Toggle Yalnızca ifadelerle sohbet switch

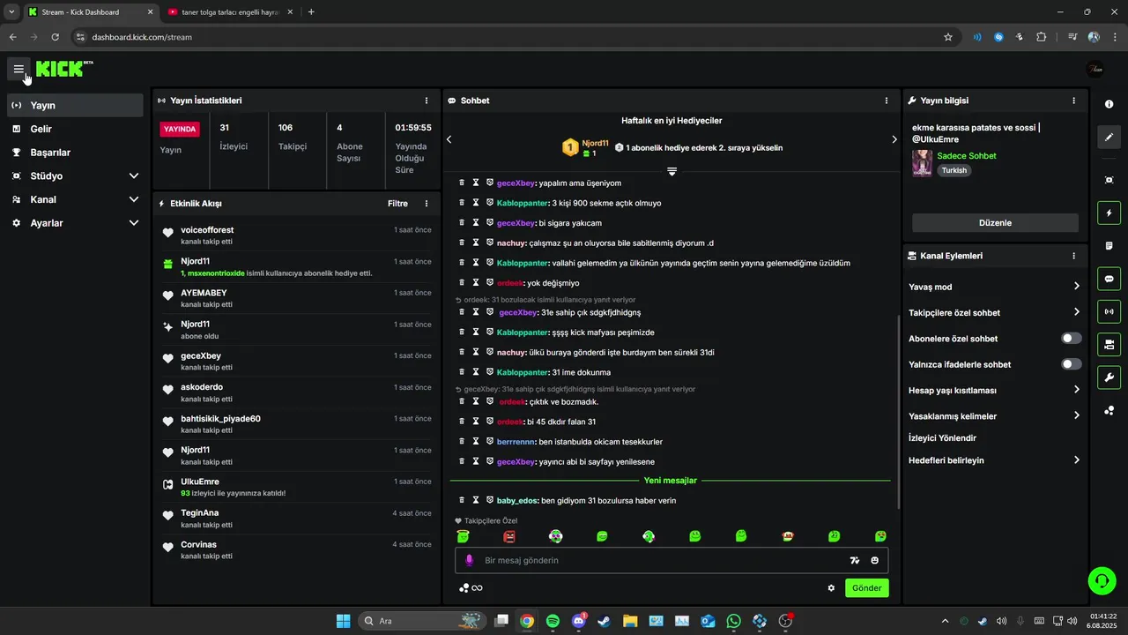click(x=1072, y=364)
